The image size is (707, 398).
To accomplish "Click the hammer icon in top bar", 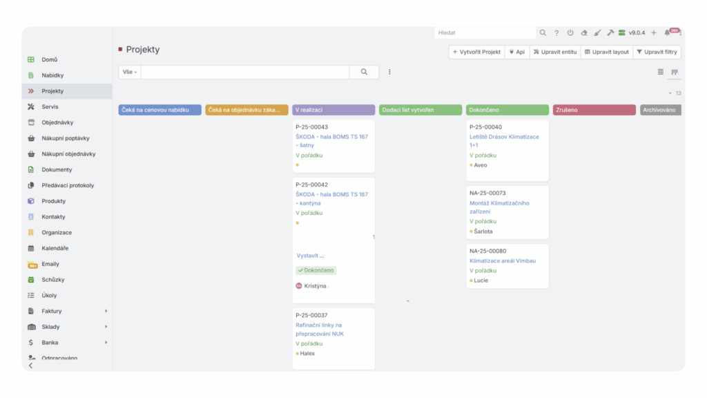I will [x=610, y=32].
